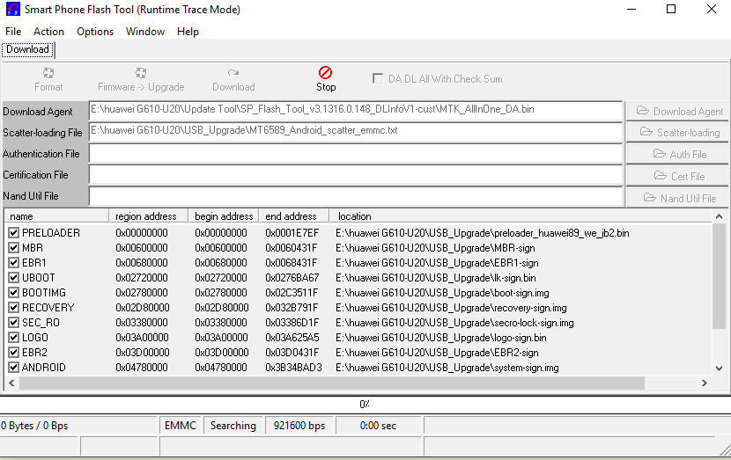Uncheck the UBOOT partition checkbox
Image resolution: width=731 pixels, height=460 pixels.
click(13, 277)
